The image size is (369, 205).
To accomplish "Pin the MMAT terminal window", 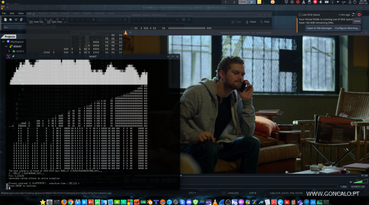I will (x=13, y=56).
